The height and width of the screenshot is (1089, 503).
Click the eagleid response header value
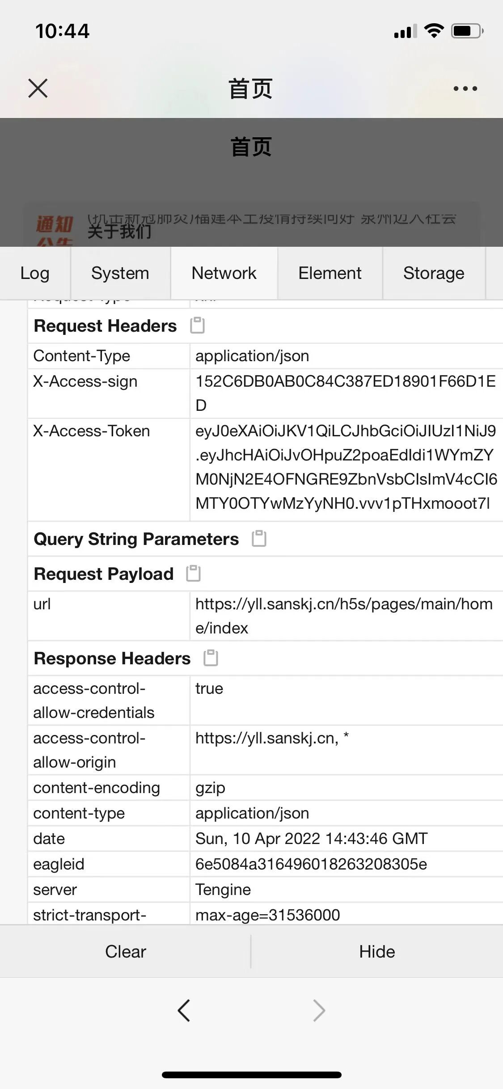pos(311,864)
